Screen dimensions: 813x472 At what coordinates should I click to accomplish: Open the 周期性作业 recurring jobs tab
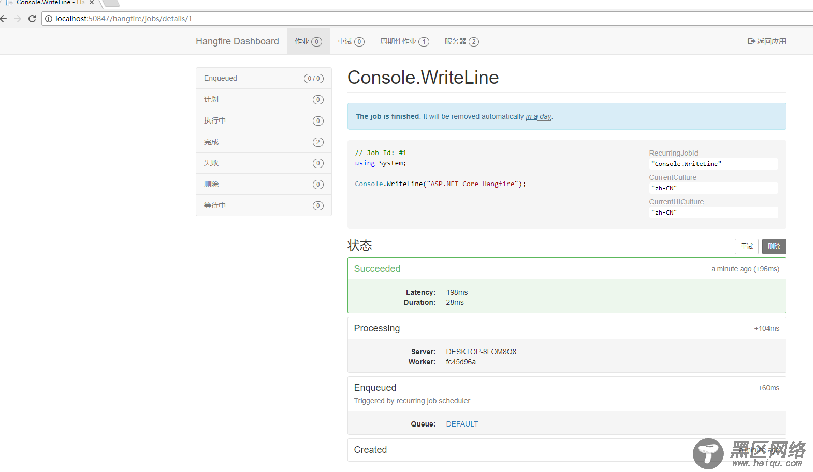click(404, 41)
